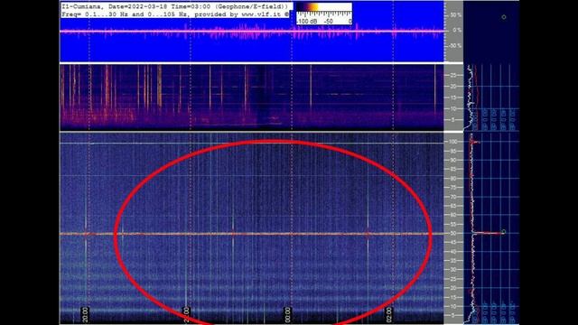Click the orange 50 Hz line in the spectrogram
Image resolution: width=578 pixels, height=325 pixels.
(x=251, y=234)
